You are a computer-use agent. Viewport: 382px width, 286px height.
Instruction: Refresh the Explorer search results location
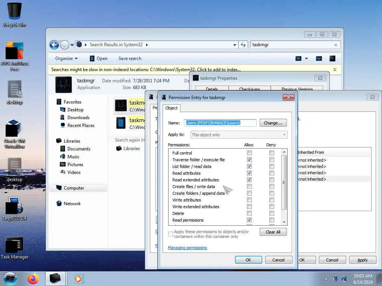[x=243, y=45]
